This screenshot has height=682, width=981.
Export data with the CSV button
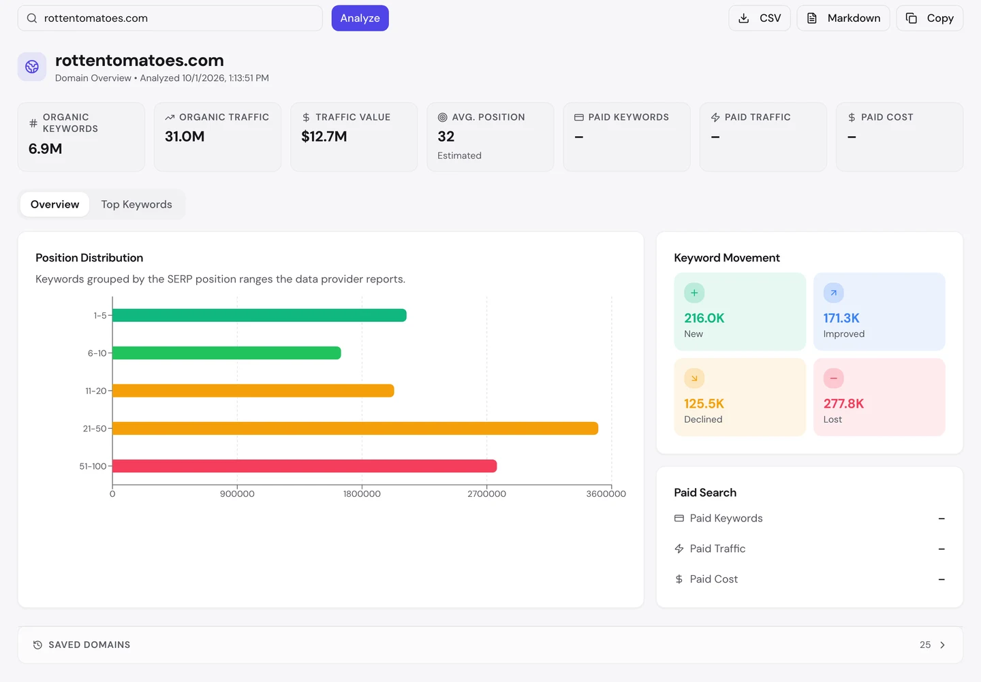(760, 18)
